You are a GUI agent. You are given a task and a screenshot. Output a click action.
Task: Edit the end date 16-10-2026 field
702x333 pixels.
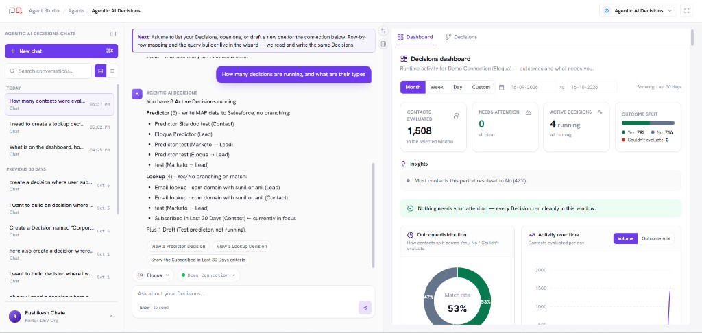click(592, 87)
